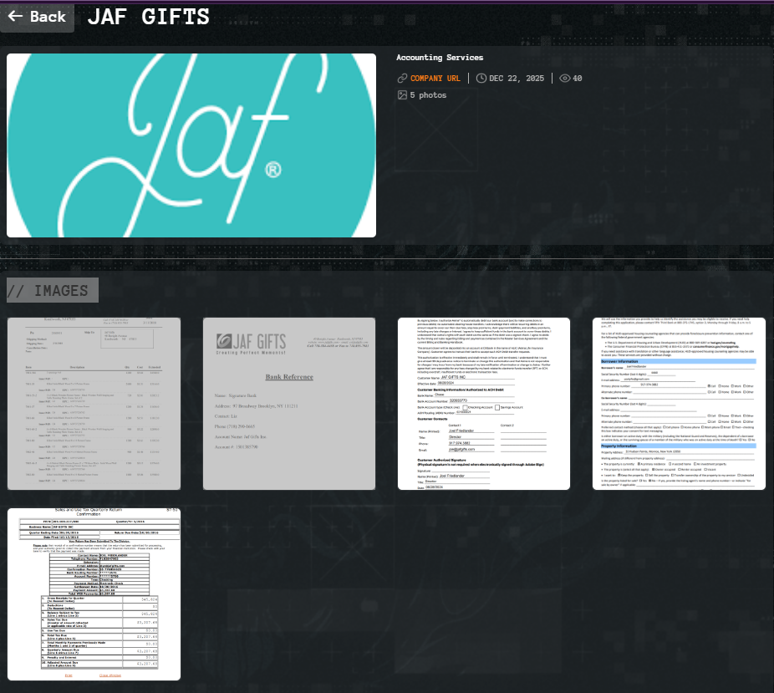Open the Sales and Use Tax confirmation thumbnail
774x693 pixels.
click(x=94, y=594)
